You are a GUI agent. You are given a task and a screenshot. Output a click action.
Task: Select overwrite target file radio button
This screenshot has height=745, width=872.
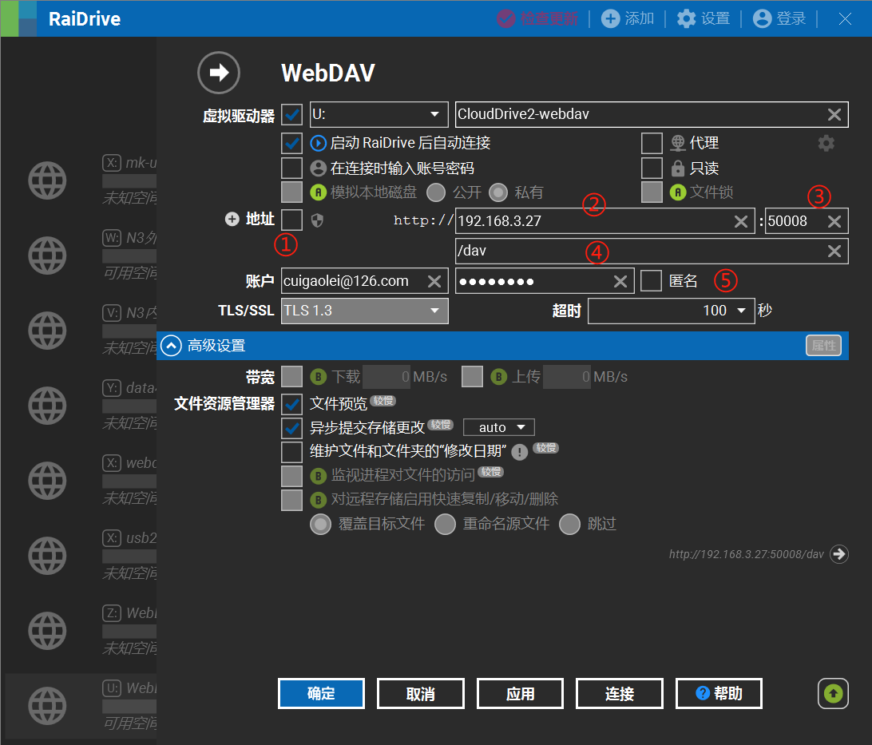pos(321,524)
